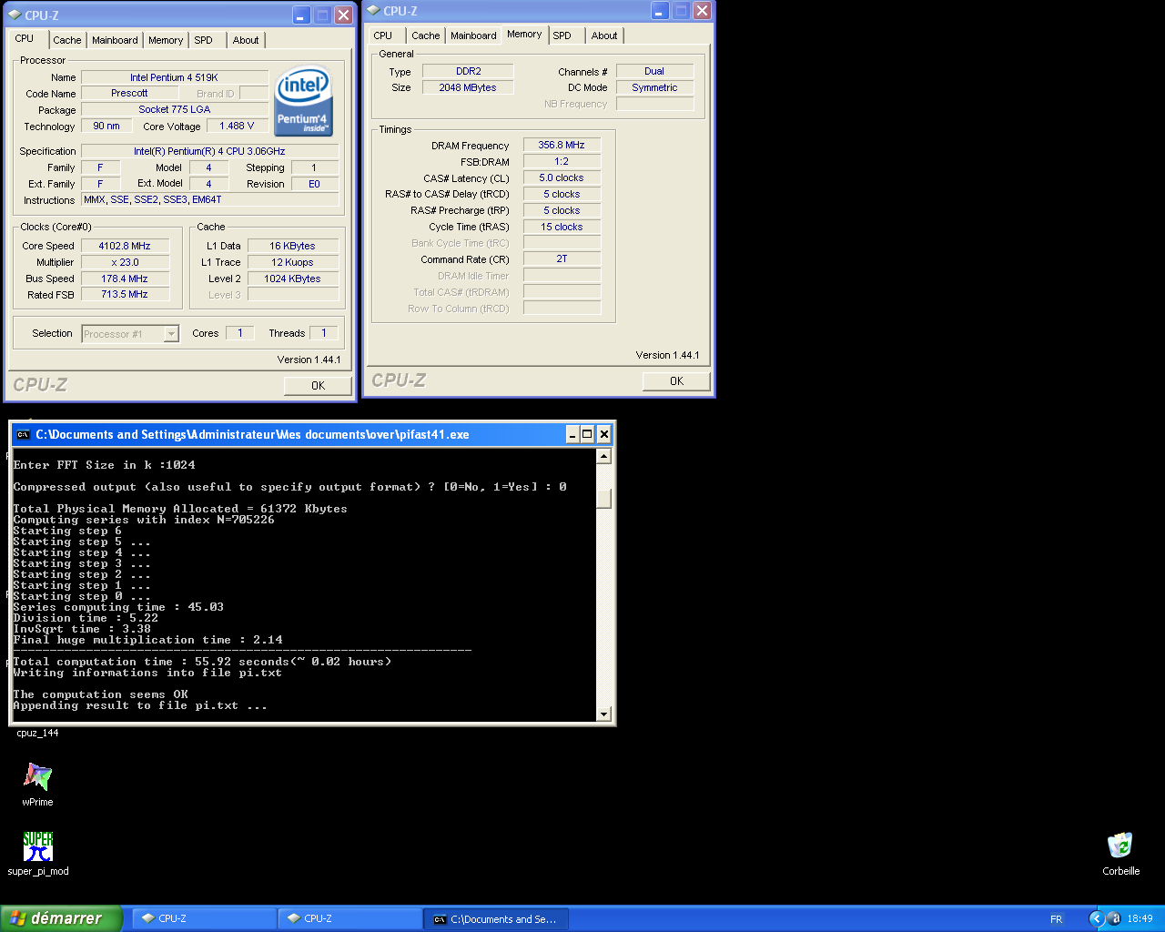
Task: Click the Specification Intel Pentium 4 3.06GHz field
Action: click(210, 151)
